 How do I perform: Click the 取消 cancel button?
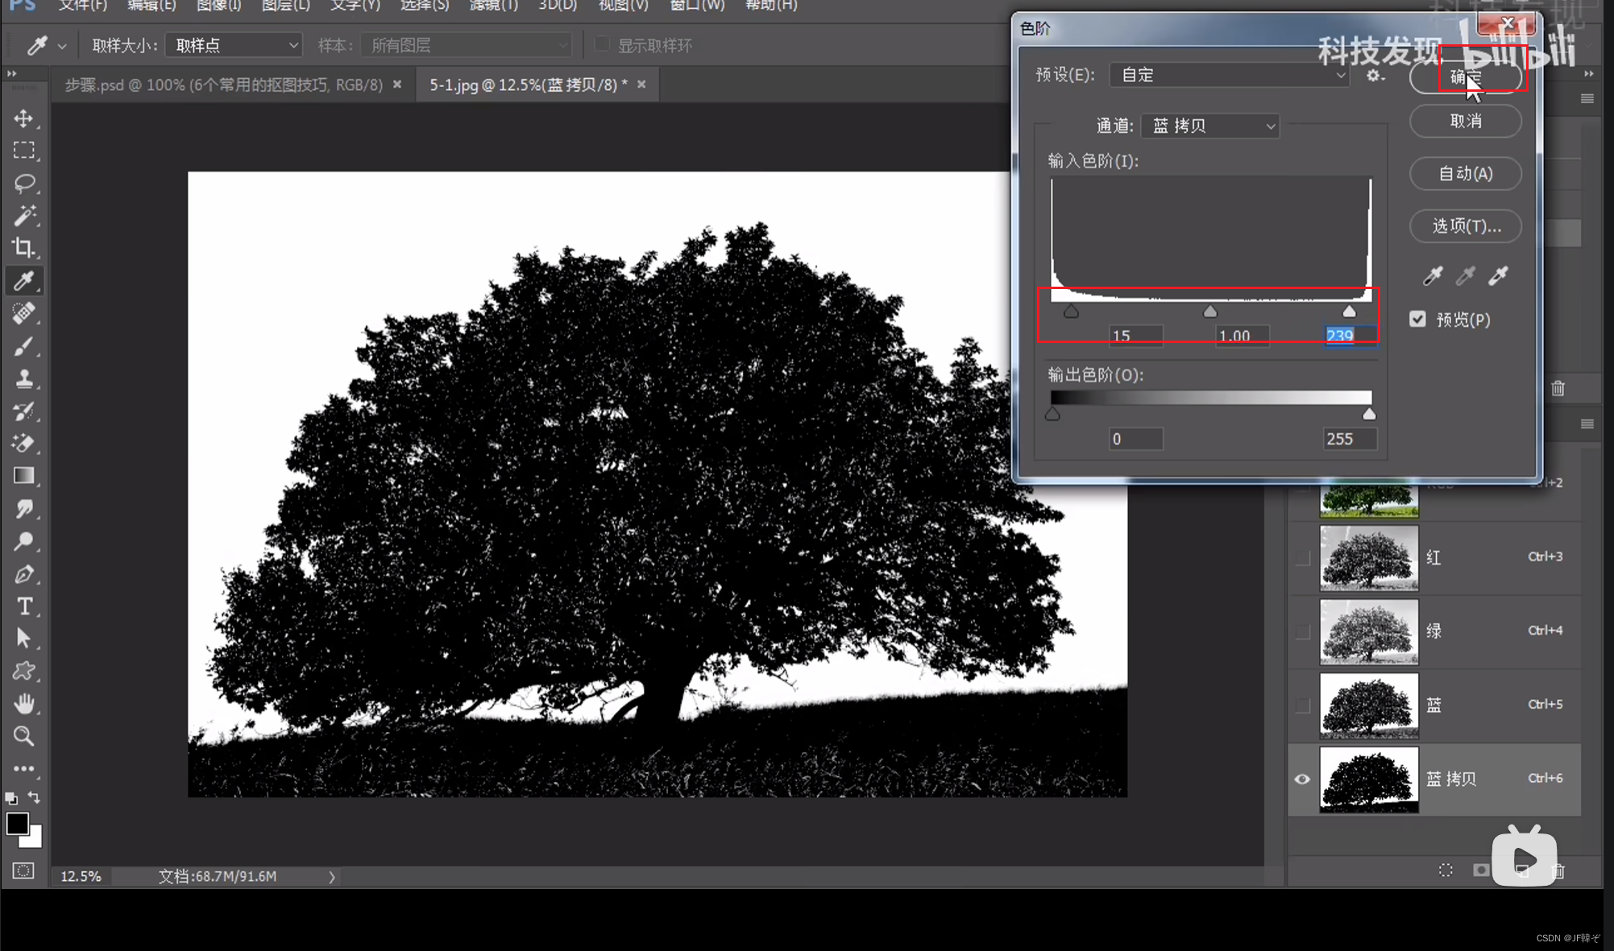1465,121
